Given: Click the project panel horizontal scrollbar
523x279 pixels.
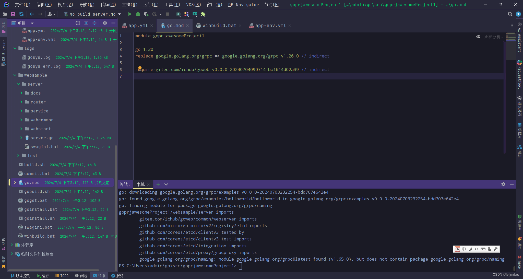Looking at the screenshot, I should point(54,270).
